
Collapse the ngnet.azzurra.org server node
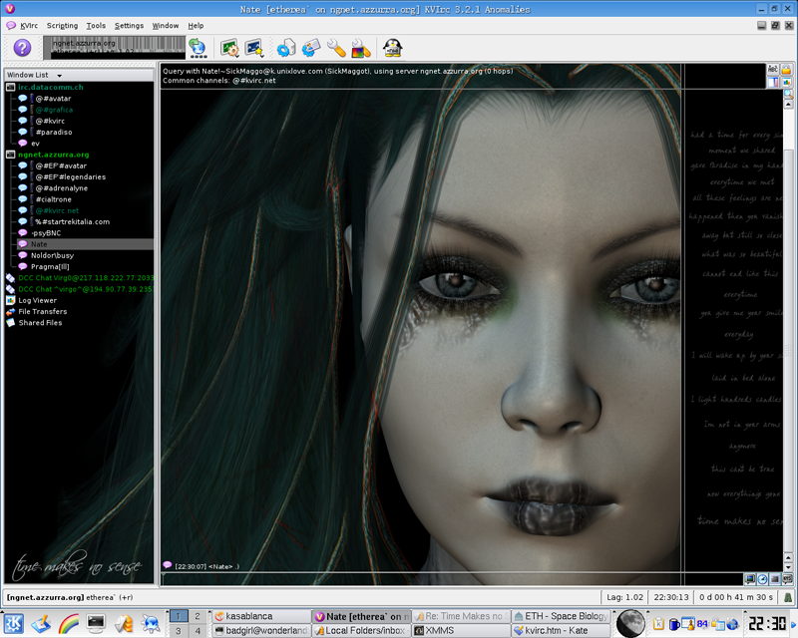[10, 155]
